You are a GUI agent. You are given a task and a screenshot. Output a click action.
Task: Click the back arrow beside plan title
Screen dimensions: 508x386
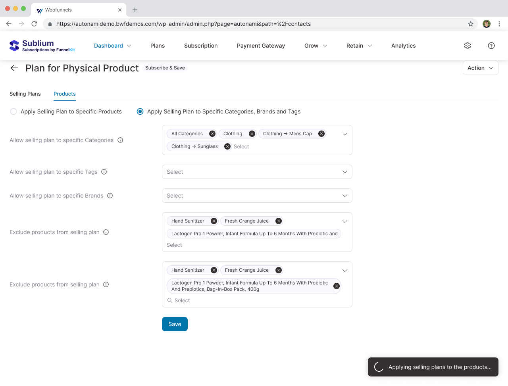[x=14, y=68]
